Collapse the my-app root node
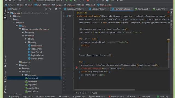This screenshot has width=175, height=98. tap(8, 13)
